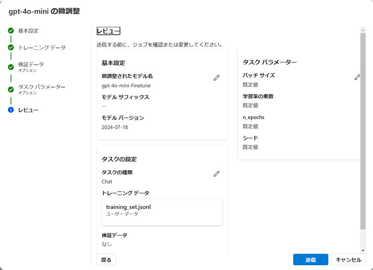Click the vertical scrollbar thumb
Image resolution: width=373 pixels, height=270 pixels.
coord(363,132)
